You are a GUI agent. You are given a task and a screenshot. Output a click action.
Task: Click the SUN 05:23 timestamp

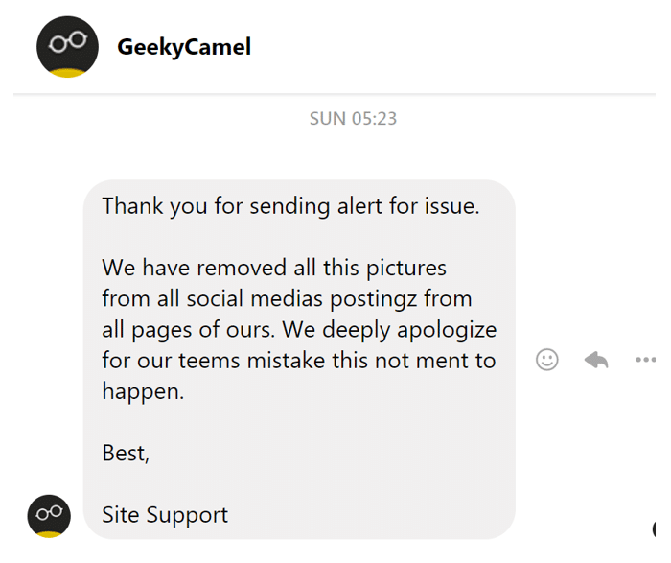[353, 119]
